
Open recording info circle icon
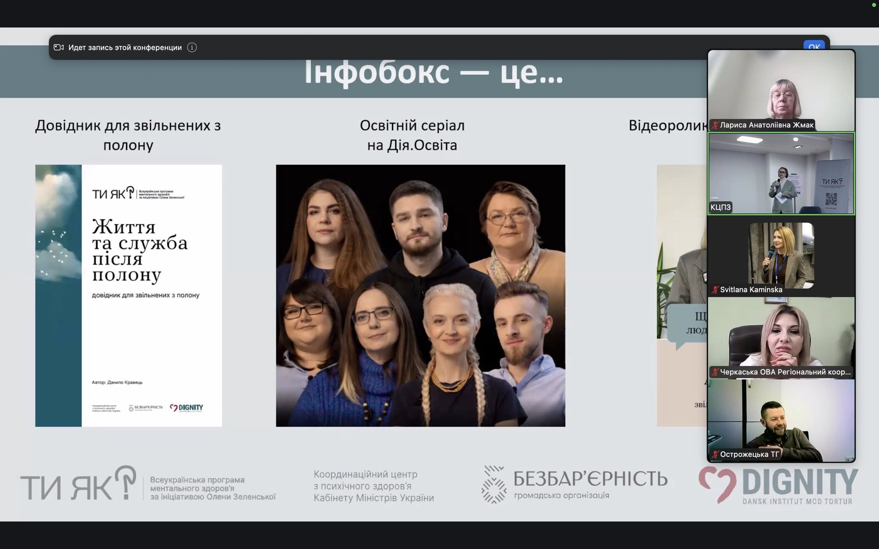192,48
